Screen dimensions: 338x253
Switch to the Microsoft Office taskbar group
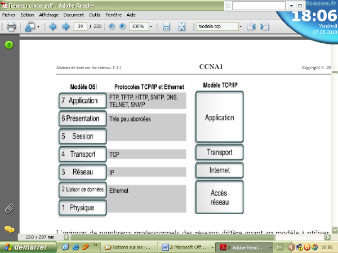click(x=185, y=247)
